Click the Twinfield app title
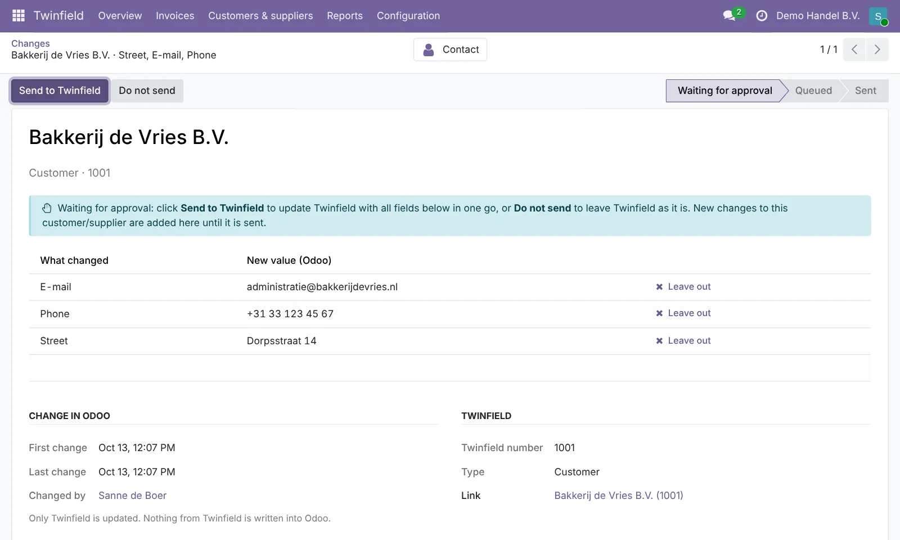Image resolution: width=900 pixels, height=540 pixels. pyautogui.click(x=58, y=16)
